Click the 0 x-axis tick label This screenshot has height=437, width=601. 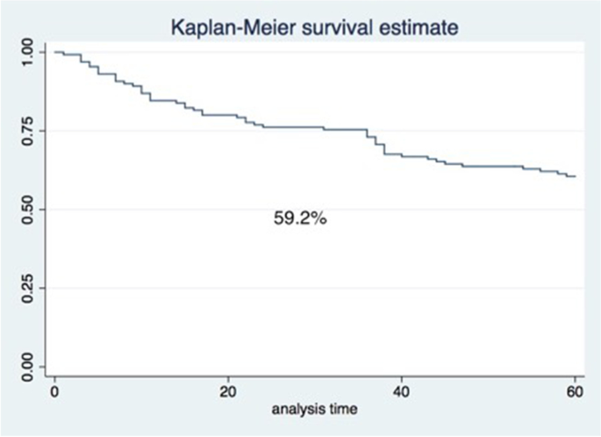point(55,390)
